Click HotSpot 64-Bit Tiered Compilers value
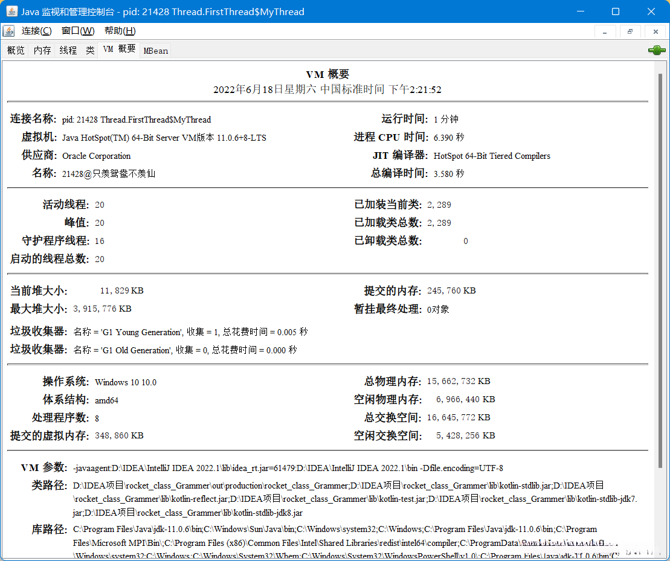 [x=492, y=156]
